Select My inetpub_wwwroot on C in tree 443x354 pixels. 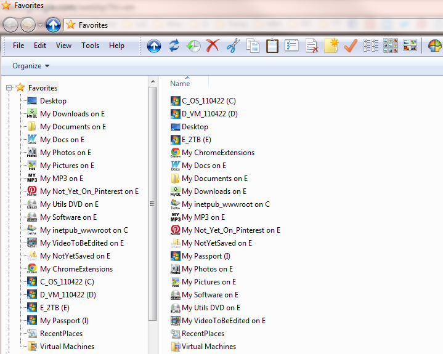[84, 230]
